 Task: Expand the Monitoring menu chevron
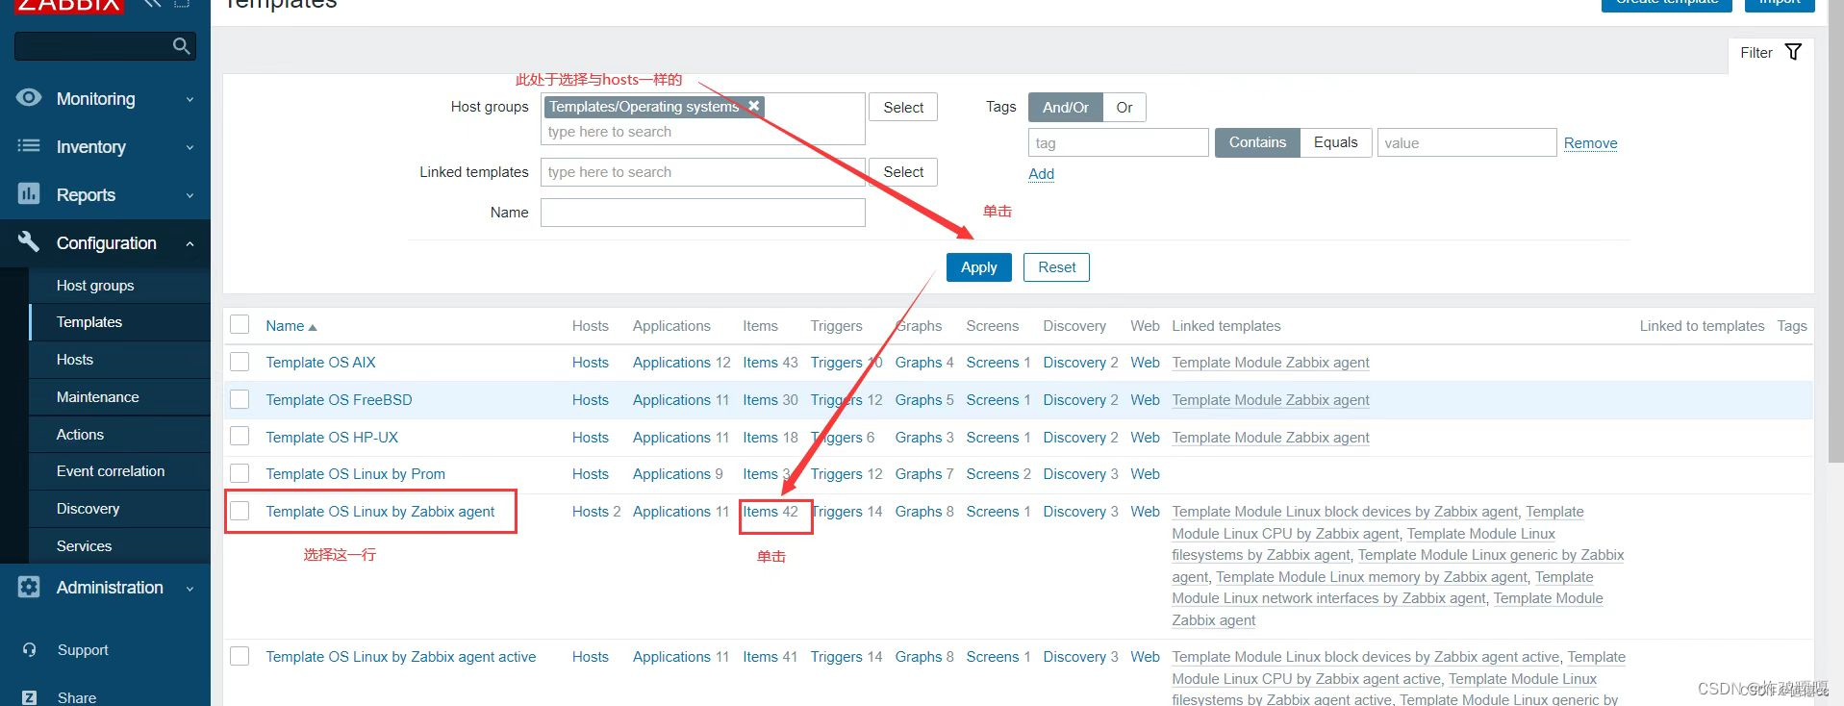(x=189, y=99)
